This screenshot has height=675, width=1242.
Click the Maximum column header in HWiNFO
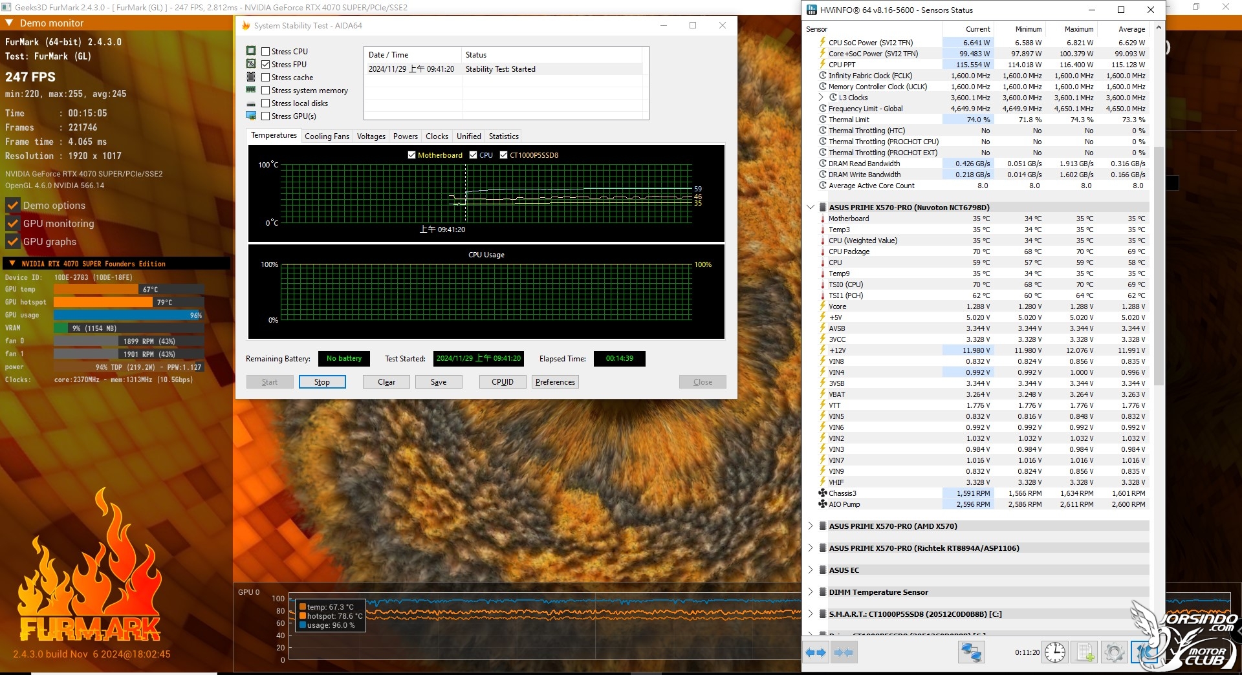pyautogui.click(x=1071, y=29)
